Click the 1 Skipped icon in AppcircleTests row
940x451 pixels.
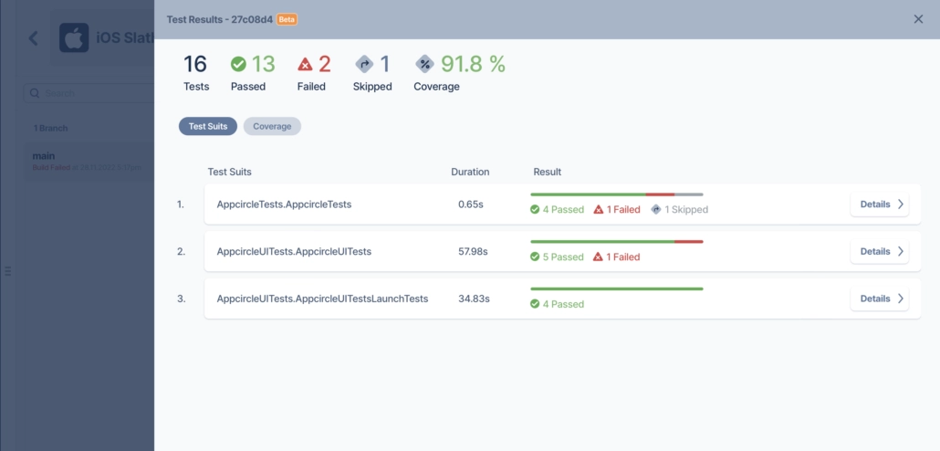(656, 209)
